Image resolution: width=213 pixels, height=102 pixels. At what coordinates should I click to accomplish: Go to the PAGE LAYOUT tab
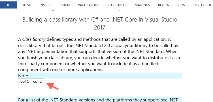(x=88, y=5)
